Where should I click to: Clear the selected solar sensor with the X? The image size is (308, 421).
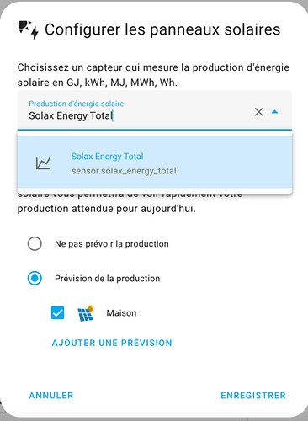coord(258,112)
